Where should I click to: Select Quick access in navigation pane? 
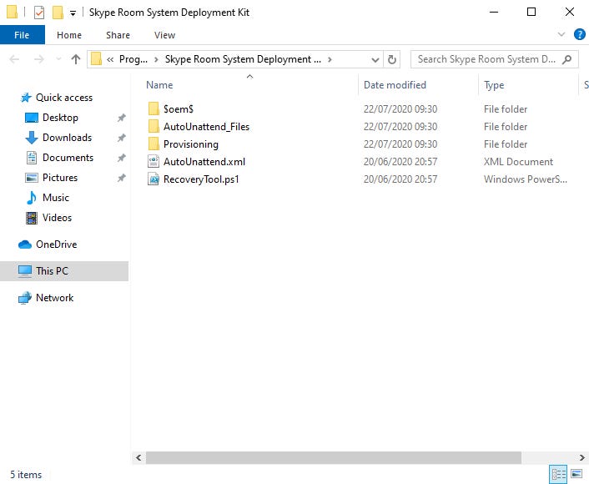tap(64, 98)
